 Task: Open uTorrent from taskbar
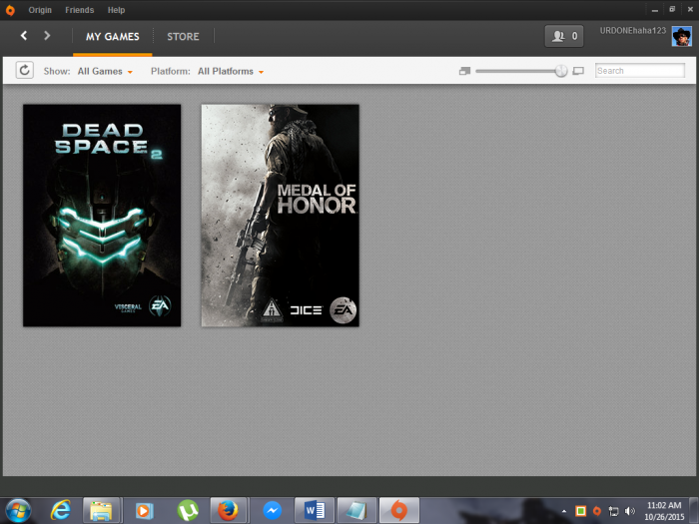[188, 511]
